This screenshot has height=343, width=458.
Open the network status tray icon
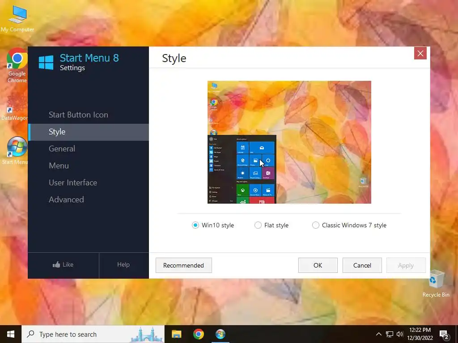coord(390,334)
